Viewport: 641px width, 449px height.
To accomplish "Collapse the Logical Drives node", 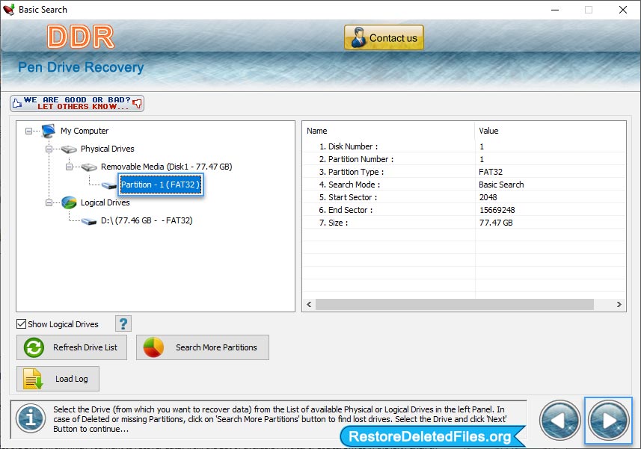I will tap(49, 203).
